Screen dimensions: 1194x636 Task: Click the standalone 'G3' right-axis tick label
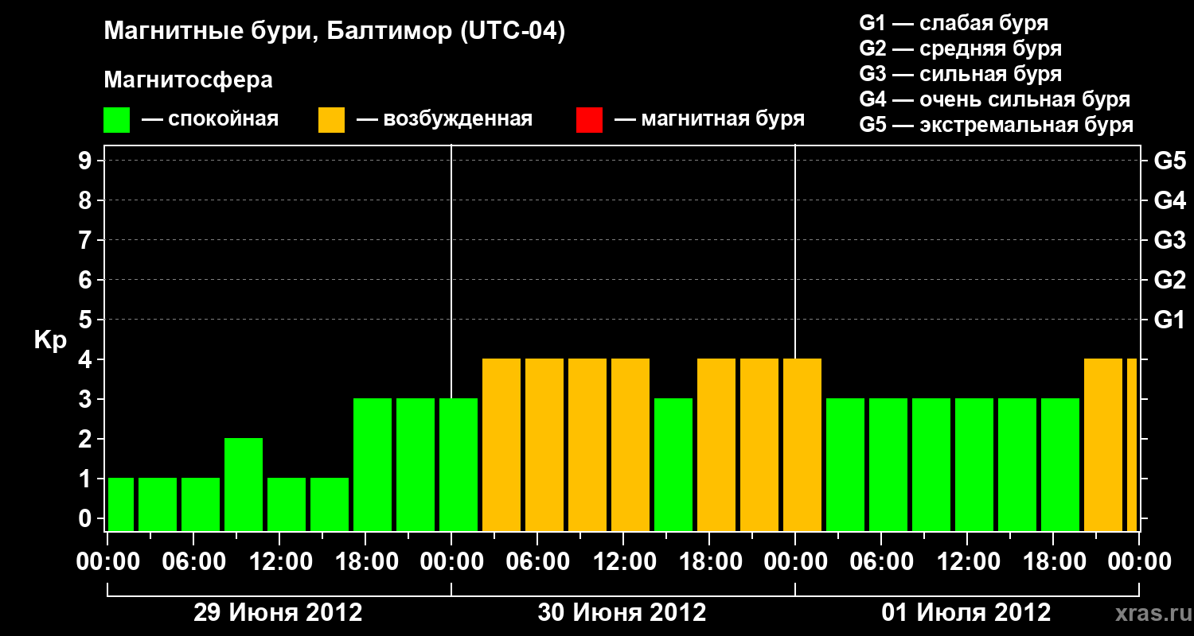1169,240
